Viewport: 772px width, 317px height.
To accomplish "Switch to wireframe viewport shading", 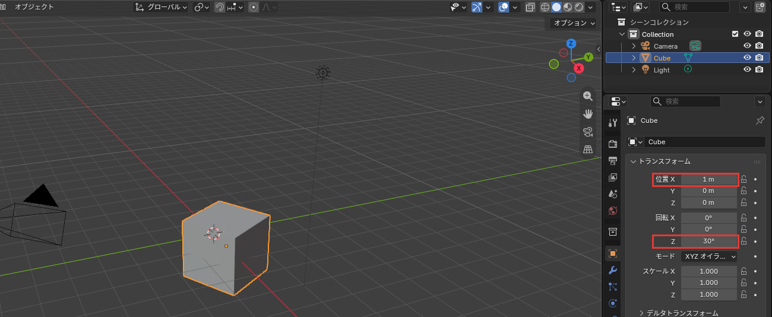I will click(x=545, y=7).
